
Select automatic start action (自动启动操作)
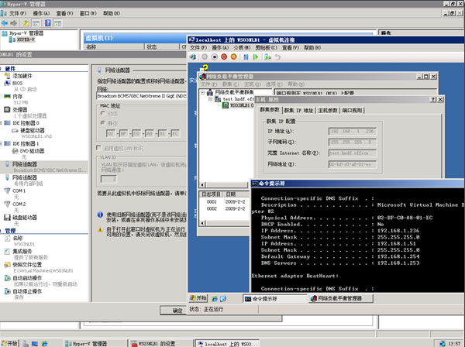pos(26,278)
